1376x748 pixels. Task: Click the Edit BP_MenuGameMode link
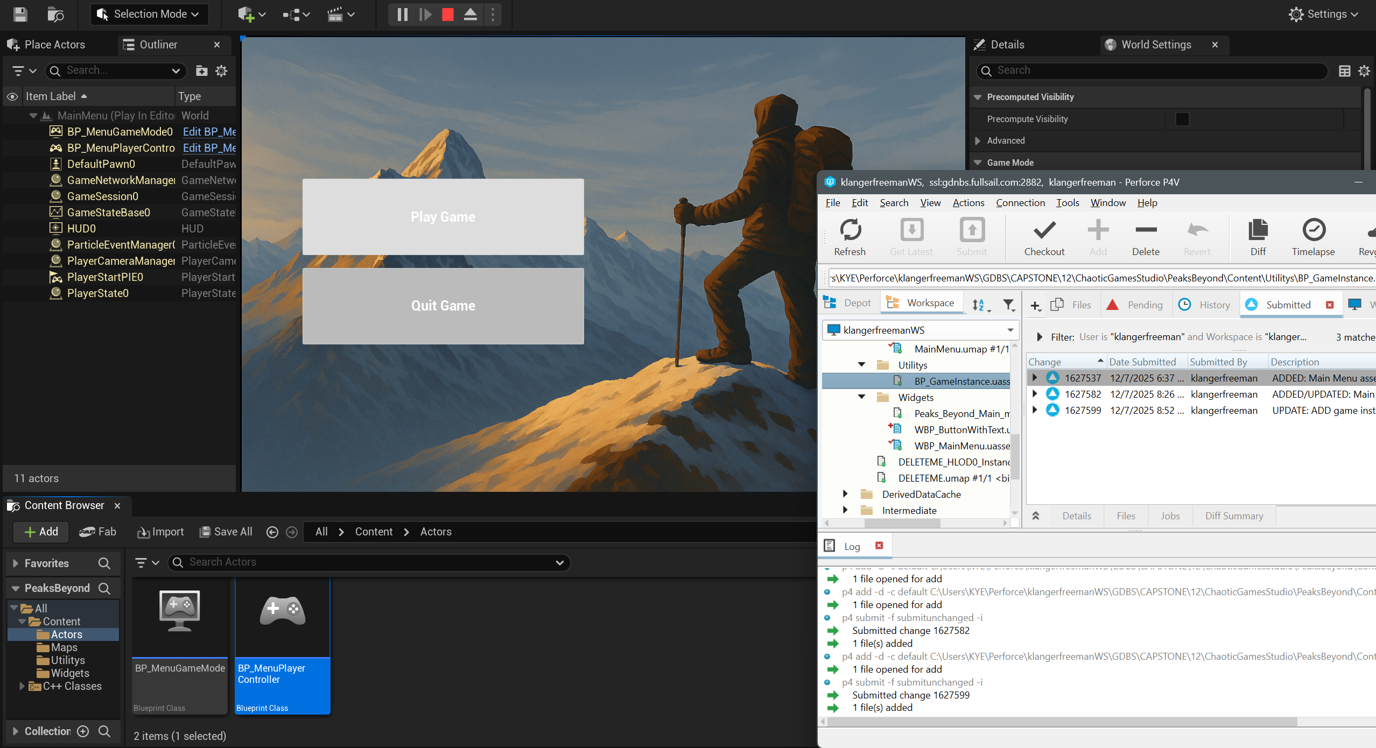tap(209, 132)
